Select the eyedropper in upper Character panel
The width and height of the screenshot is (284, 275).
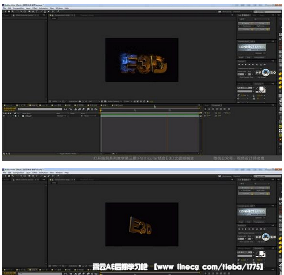tap(257, 88)
